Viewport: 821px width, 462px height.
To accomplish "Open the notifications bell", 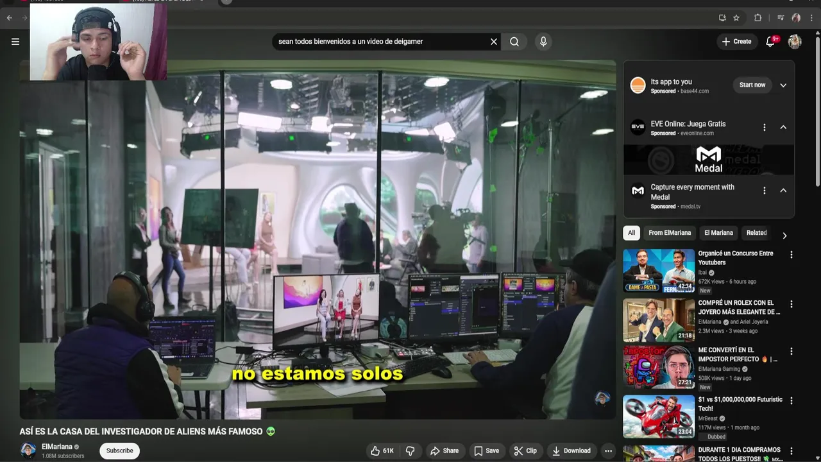I will 771,42.
